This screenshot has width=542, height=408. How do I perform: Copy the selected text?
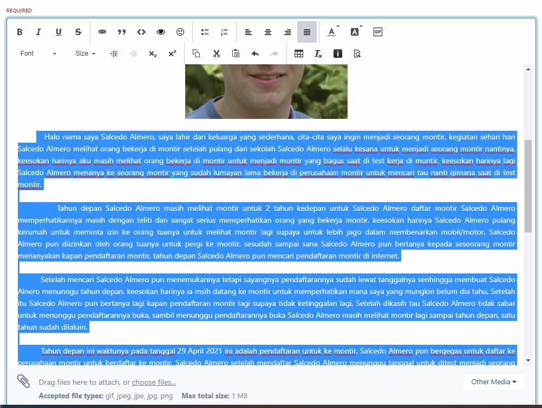(x=197, y=53)
